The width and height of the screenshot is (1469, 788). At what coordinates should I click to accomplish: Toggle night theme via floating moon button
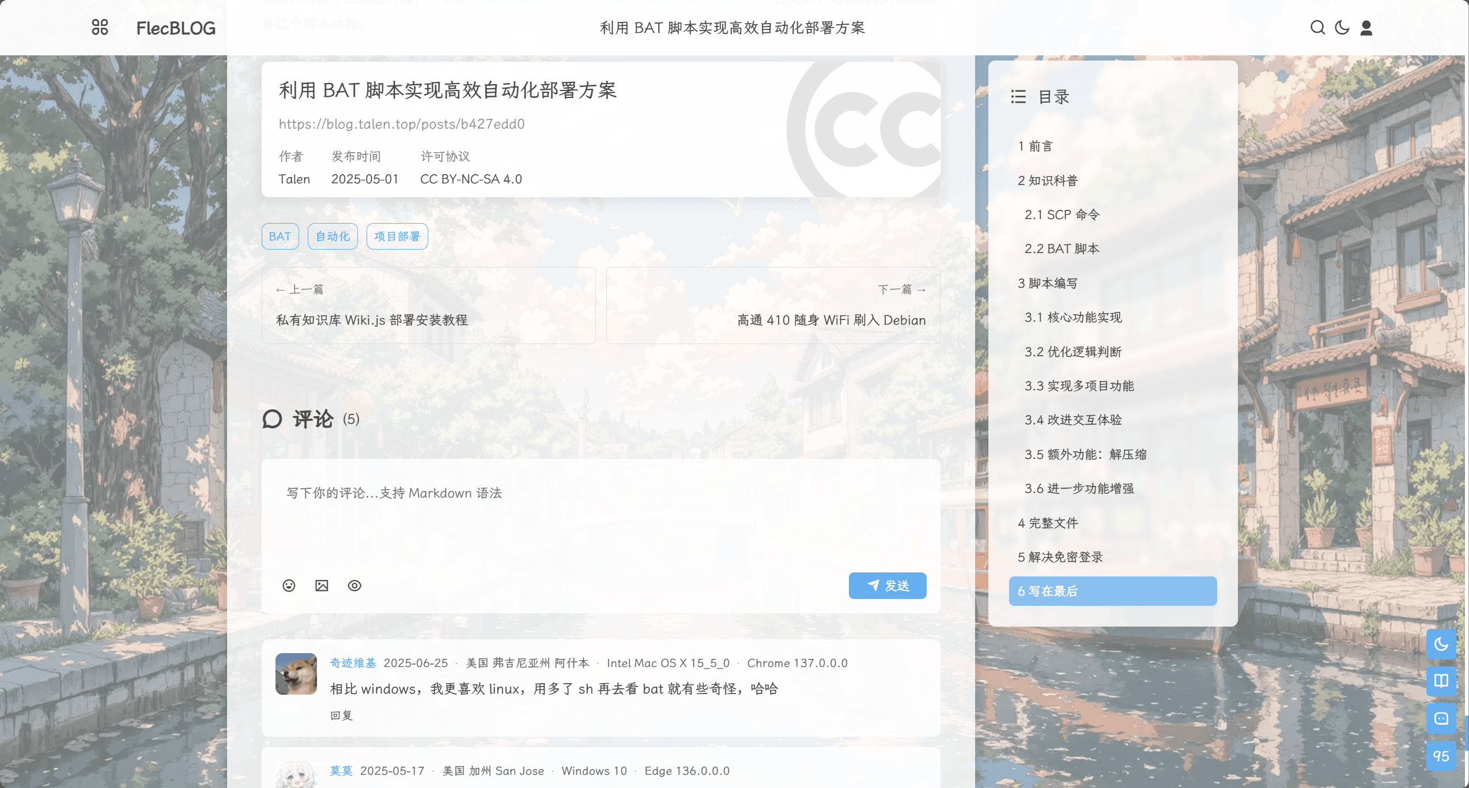[1442, 644]
